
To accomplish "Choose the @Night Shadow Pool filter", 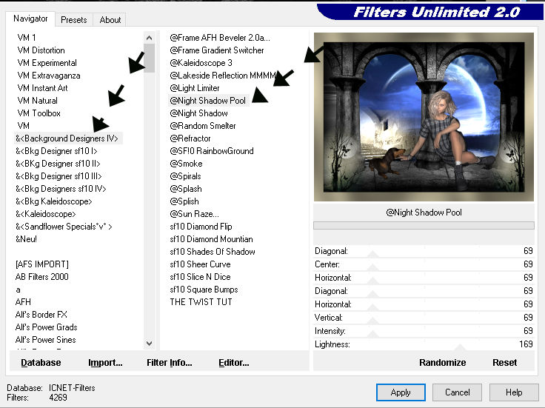I will [208, 101].
